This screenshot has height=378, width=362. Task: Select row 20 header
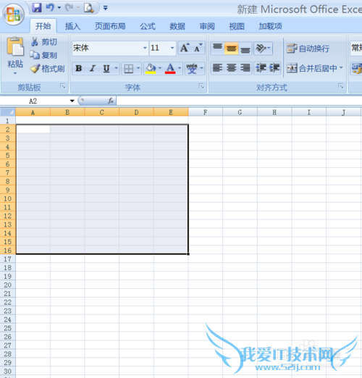pyautogui.click(x=8, y=285)
